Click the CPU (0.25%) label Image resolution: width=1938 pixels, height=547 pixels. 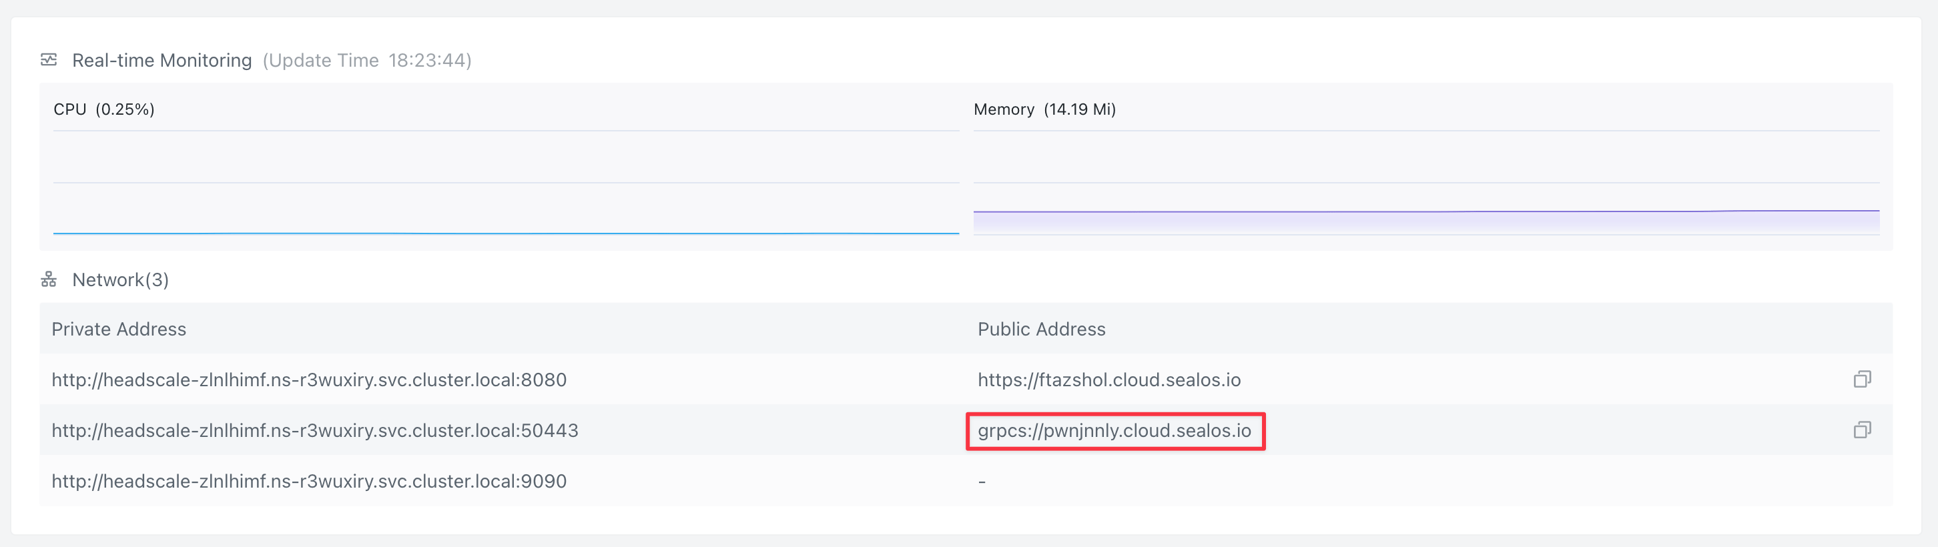coord(104,109)
